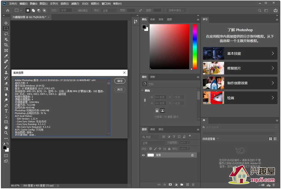Image resolution: width=281 pixels, height=189 pixels.
Task: Select the Frame tool
Action: [6, 50]
